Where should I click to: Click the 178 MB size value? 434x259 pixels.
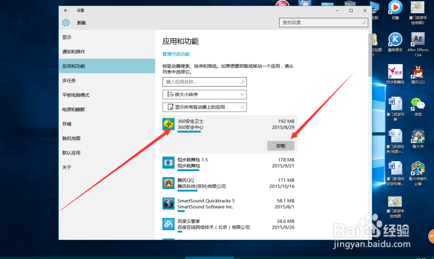tap(286, 160)
